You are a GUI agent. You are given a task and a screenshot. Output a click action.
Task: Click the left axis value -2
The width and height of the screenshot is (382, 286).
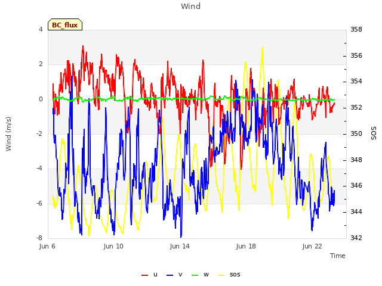click(x=39, y=133)
